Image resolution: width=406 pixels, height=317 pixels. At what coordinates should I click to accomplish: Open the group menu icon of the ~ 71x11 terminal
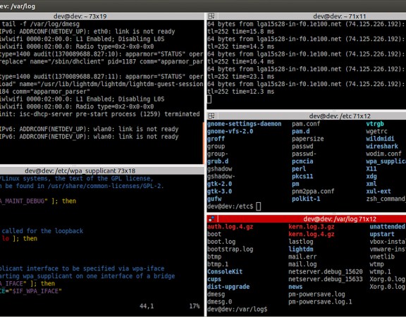pyautogui.click(x=211, y=16)
